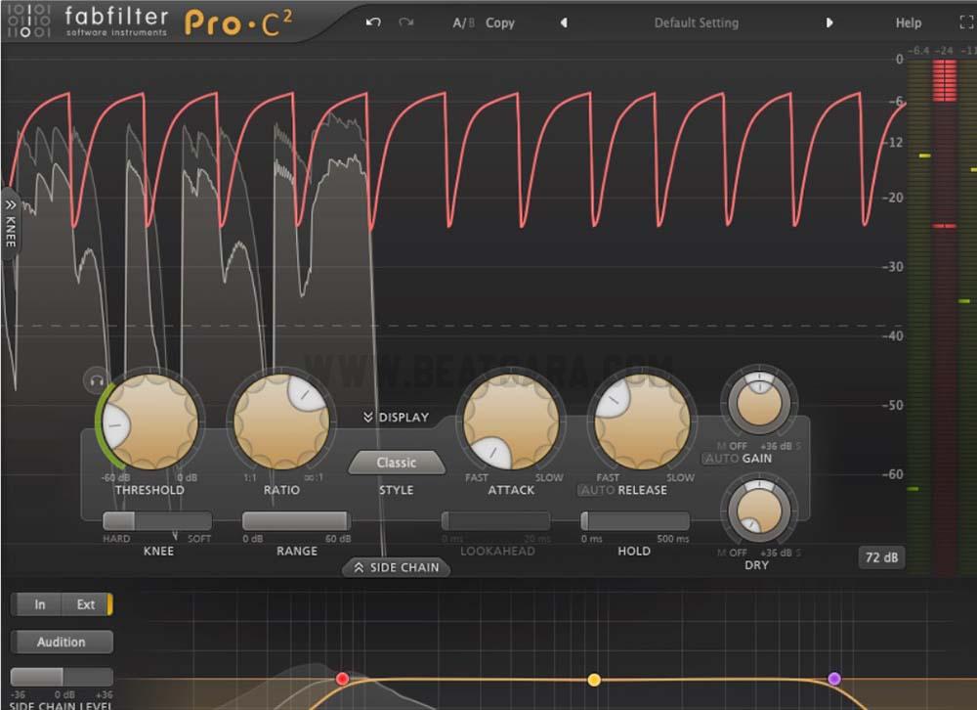Toggle full screen mode icon

click(966, 22)
